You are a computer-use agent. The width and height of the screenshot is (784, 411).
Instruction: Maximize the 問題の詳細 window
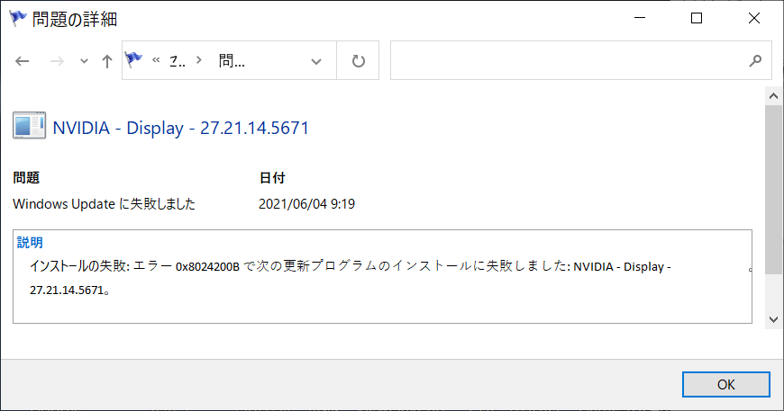pos(697,18)
